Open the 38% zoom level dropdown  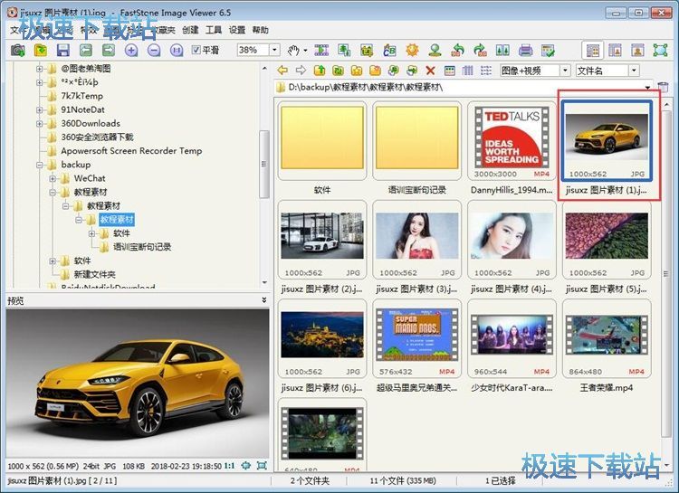click(x=274, y=51)
